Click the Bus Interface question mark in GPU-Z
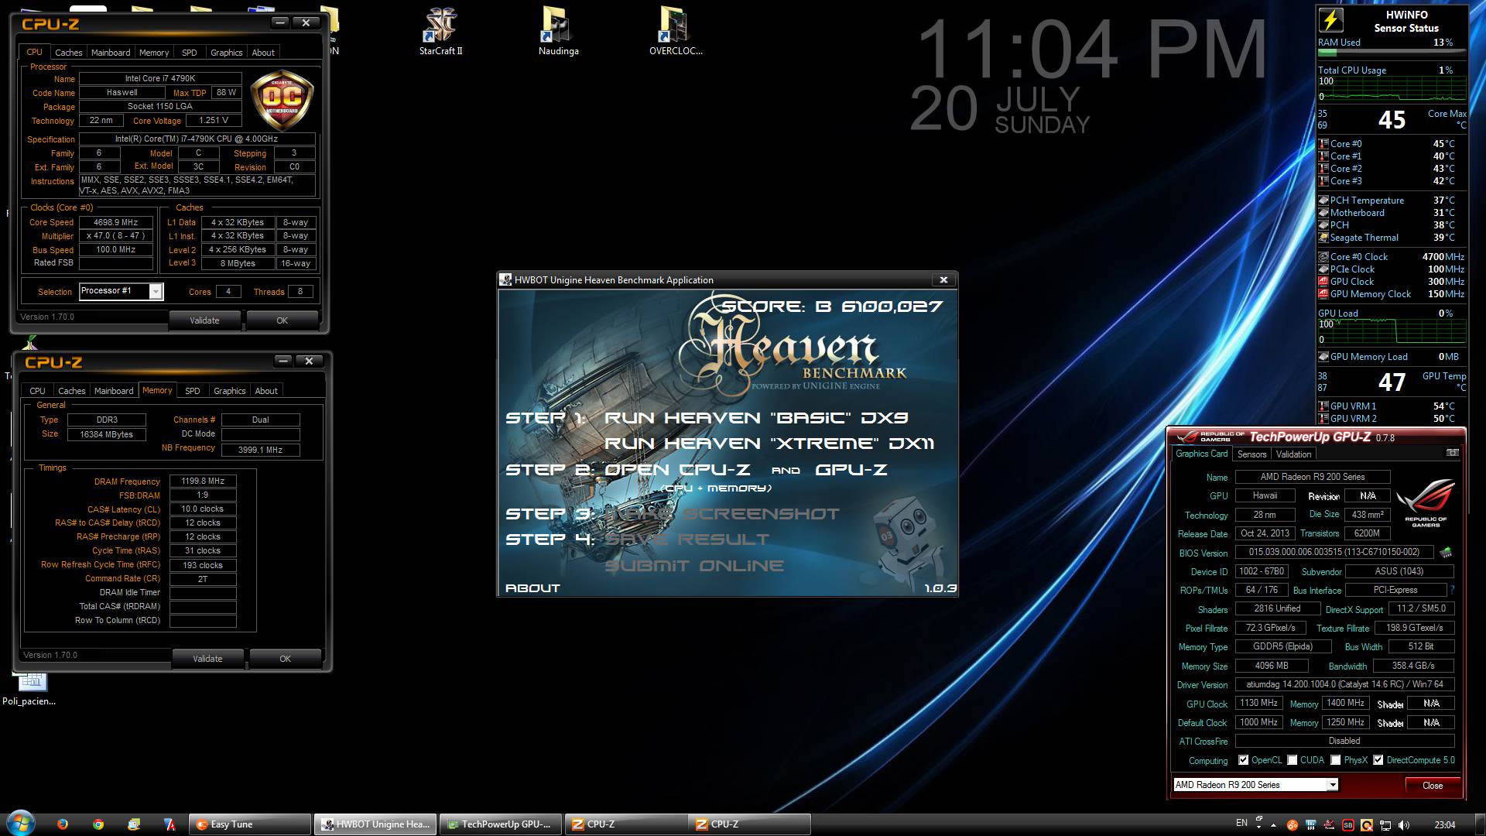 click(1452, 590)
